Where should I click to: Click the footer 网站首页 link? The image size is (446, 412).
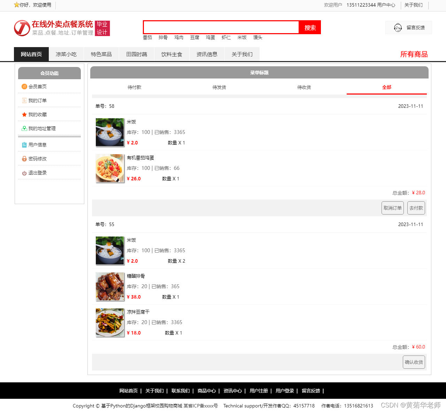click(x=129, y=391)
